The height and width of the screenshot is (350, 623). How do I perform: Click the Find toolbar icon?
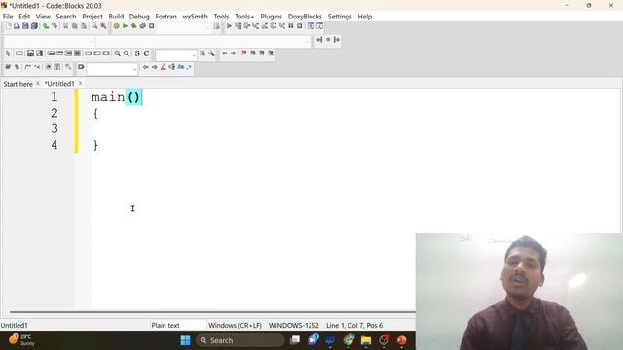[94, 26]
